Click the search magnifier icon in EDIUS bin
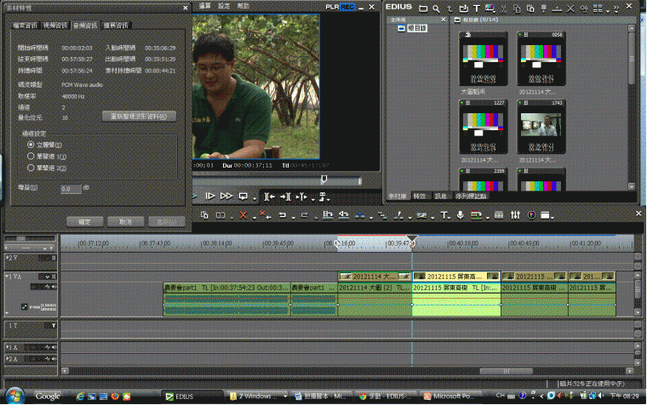The width and height of the screenshot is (647, 405). pos(435,8)
